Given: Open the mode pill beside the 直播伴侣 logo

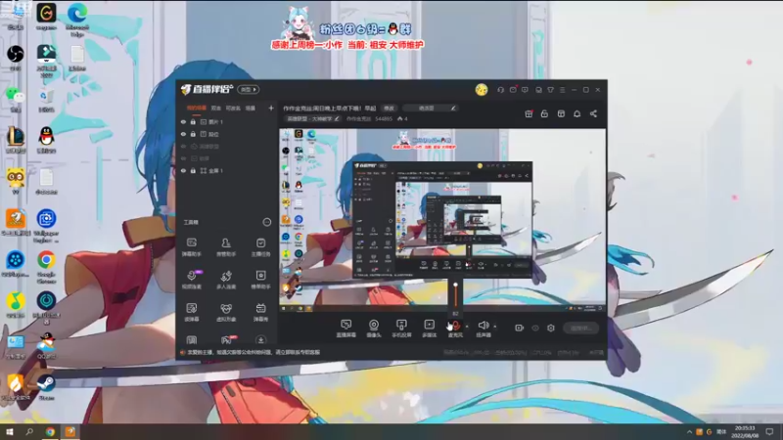Looking at the screenshot, I should point(249,89).
